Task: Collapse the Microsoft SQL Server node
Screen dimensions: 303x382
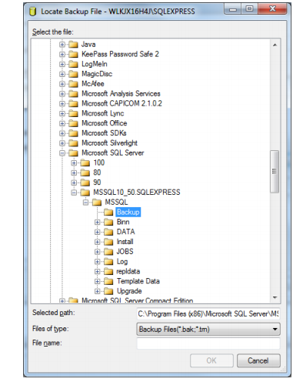Action: [x=62, y=153]
